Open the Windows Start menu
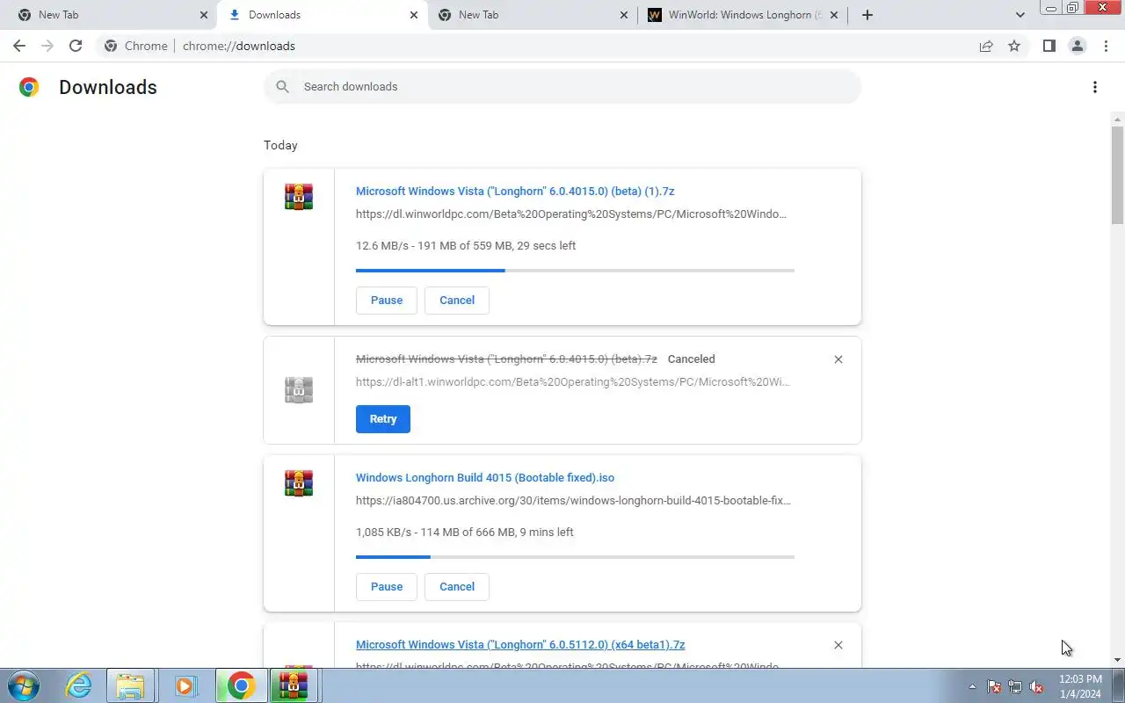 click(24, 685)
